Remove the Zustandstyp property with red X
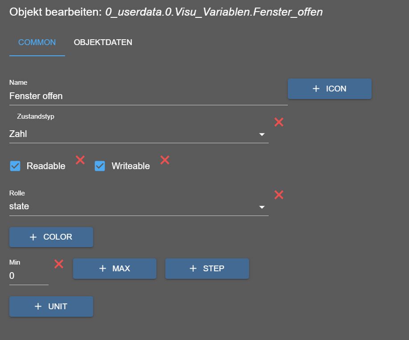The image size is (409, 340). 279,122
